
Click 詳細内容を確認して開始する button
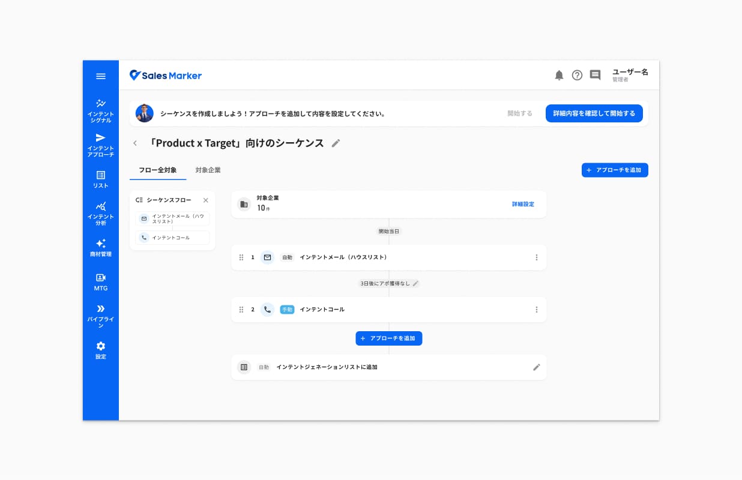tap(594, 113)
